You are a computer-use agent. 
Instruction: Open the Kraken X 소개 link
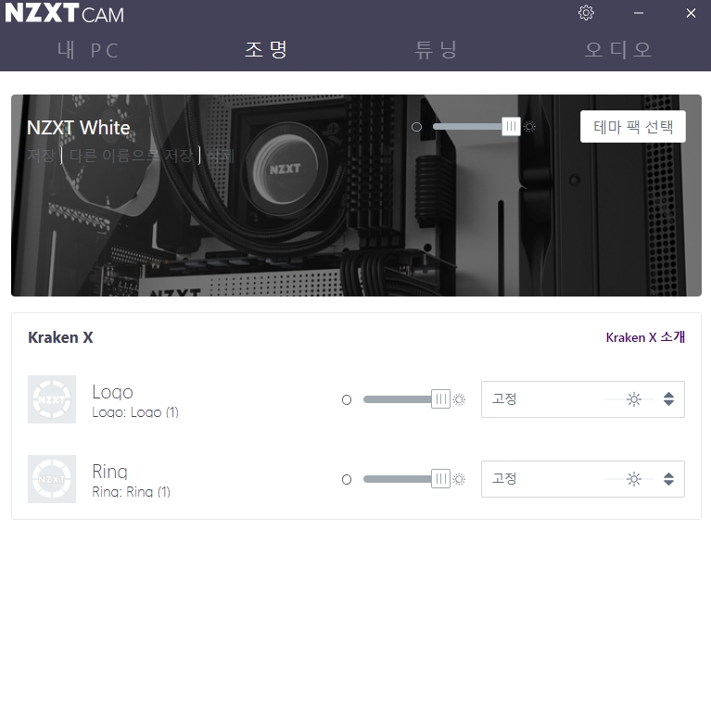[645, 337]
